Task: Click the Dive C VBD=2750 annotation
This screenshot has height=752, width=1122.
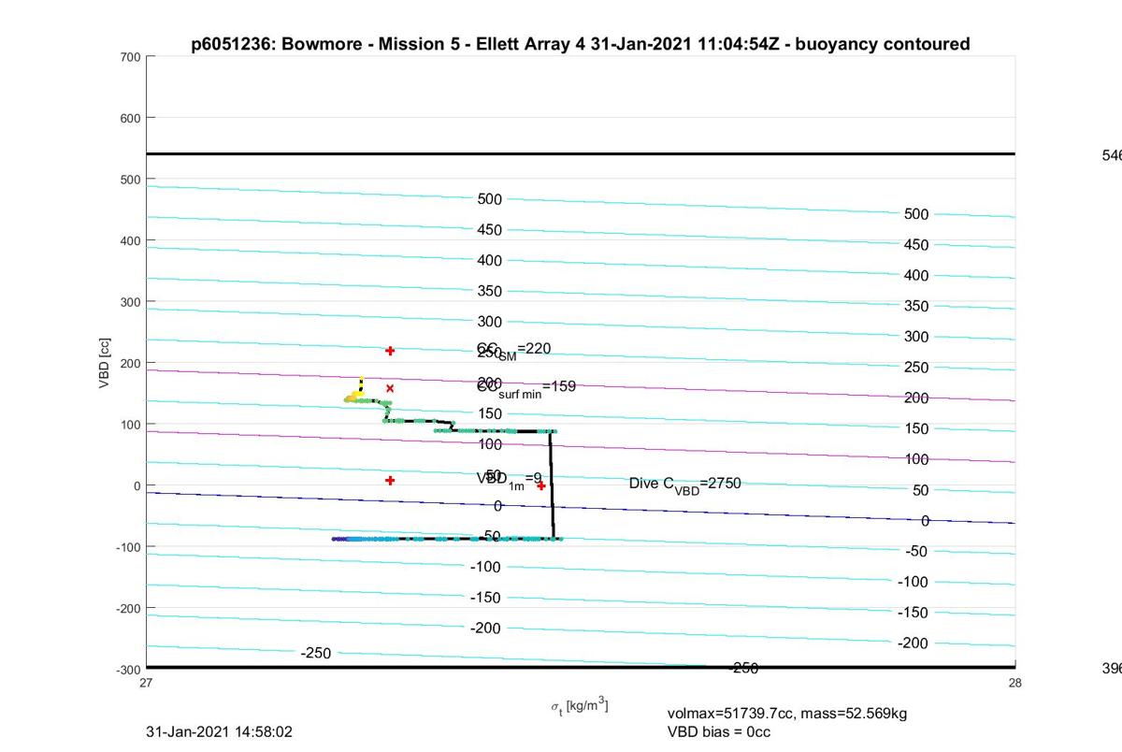Action: pyautogui.click(x=684, y=484)
